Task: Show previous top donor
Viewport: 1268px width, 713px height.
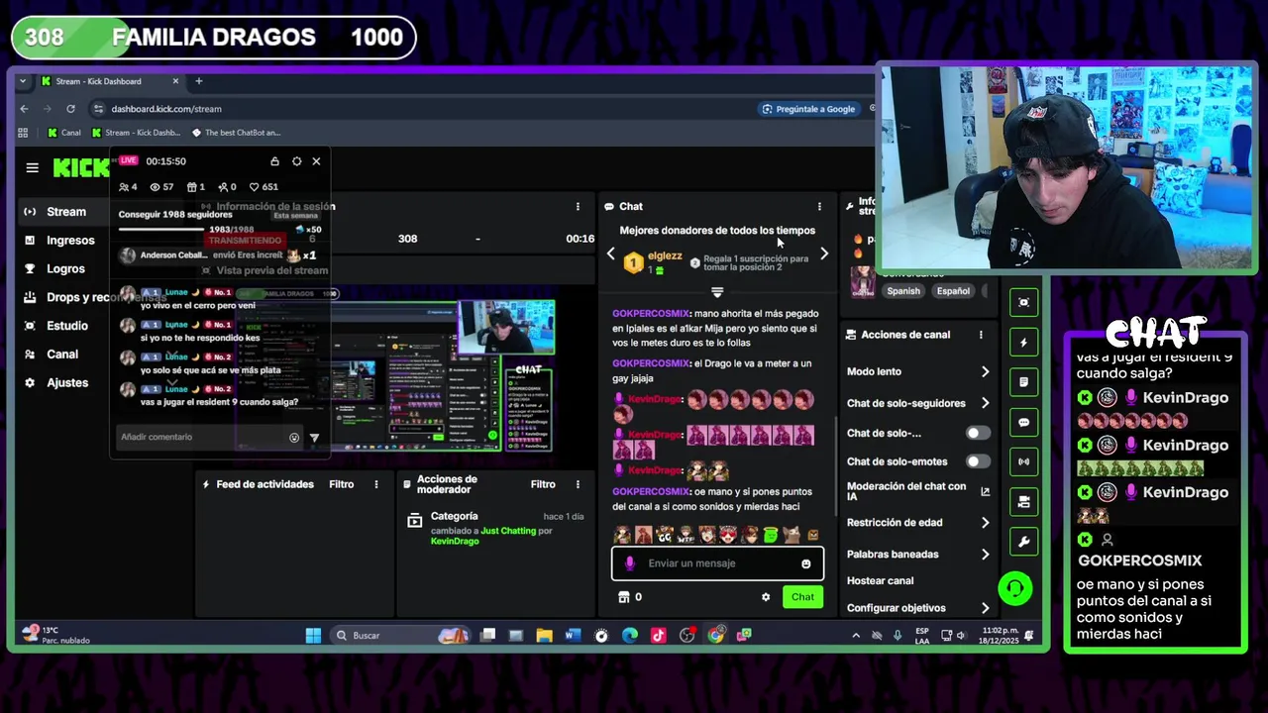Action: 611,255
